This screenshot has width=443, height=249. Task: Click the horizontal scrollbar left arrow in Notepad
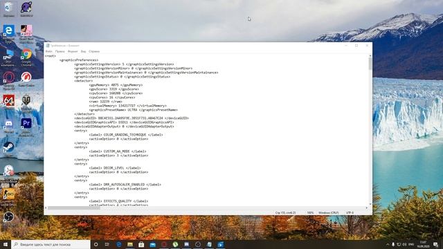[46, 207]
